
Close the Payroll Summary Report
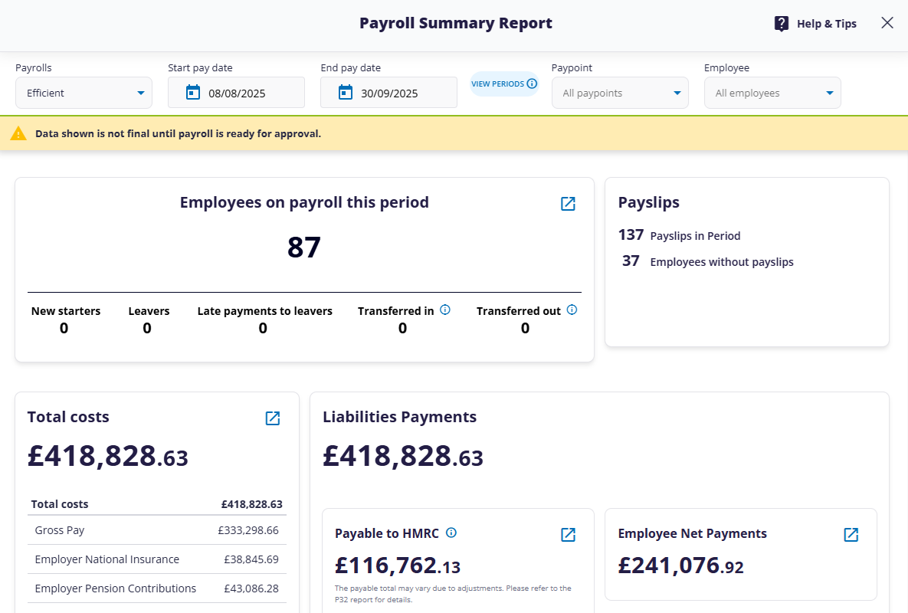point(887,23)
